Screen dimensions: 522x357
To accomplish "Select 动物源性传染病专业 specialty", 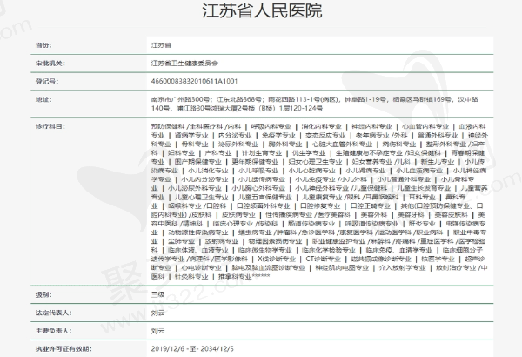I will tap(197, 232).
